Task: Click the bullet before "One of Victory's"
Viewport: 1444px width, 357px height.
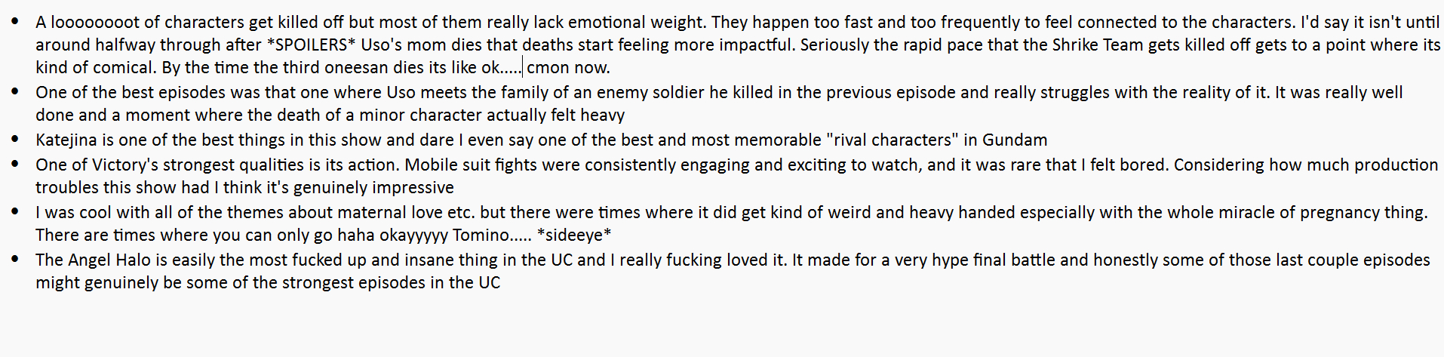Action: (15, 164)
